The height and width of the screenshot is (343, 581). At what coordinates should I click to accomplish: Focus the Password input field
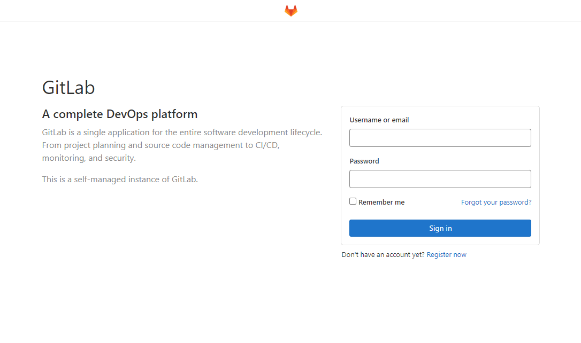point(440,179)
